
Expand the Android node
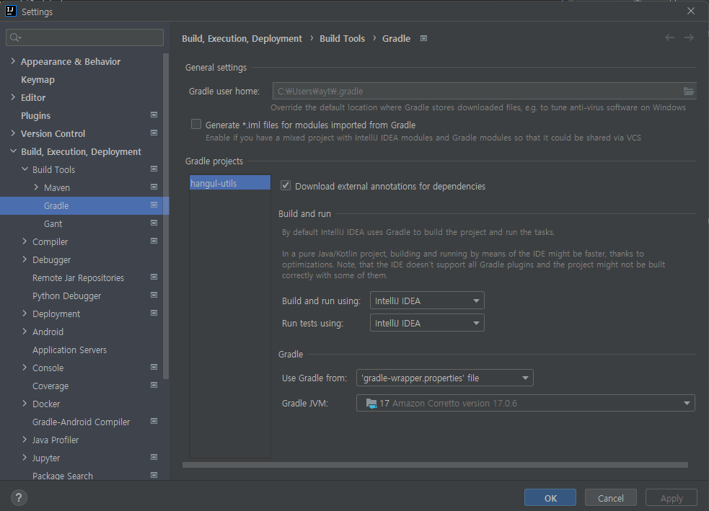tap(25, 332)
